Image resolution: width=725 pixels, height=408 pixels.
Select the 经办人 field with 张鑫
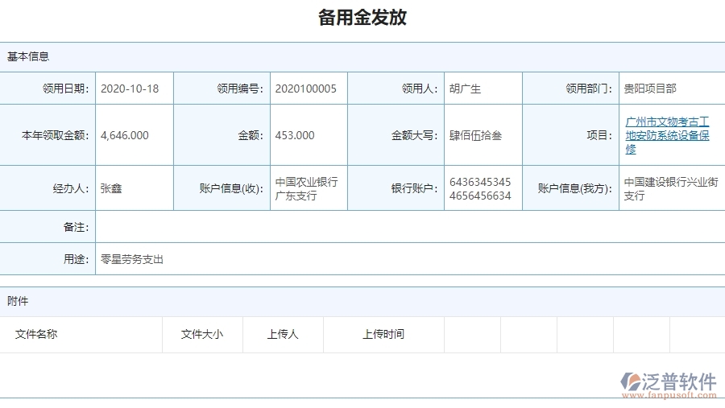tap(111, 188)
